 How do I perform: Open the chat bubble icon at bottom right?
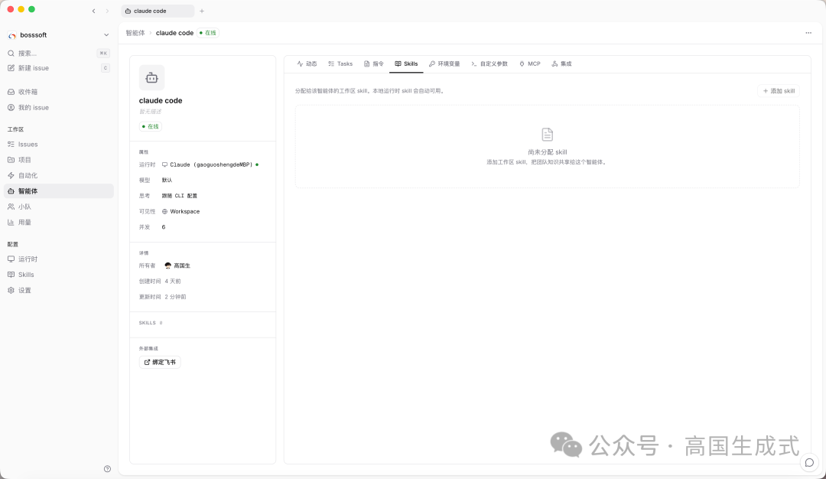click(x=810, y=463)
